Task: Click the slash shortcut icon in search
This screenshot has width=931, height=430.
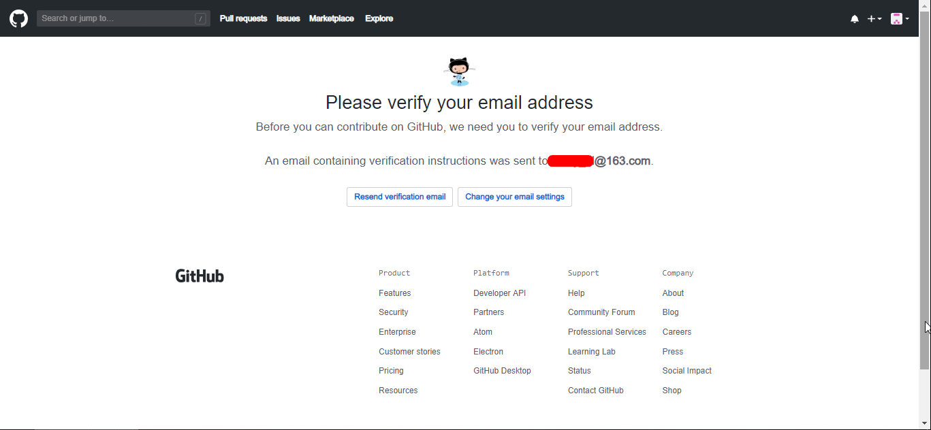Action: [x=200, y=19]
